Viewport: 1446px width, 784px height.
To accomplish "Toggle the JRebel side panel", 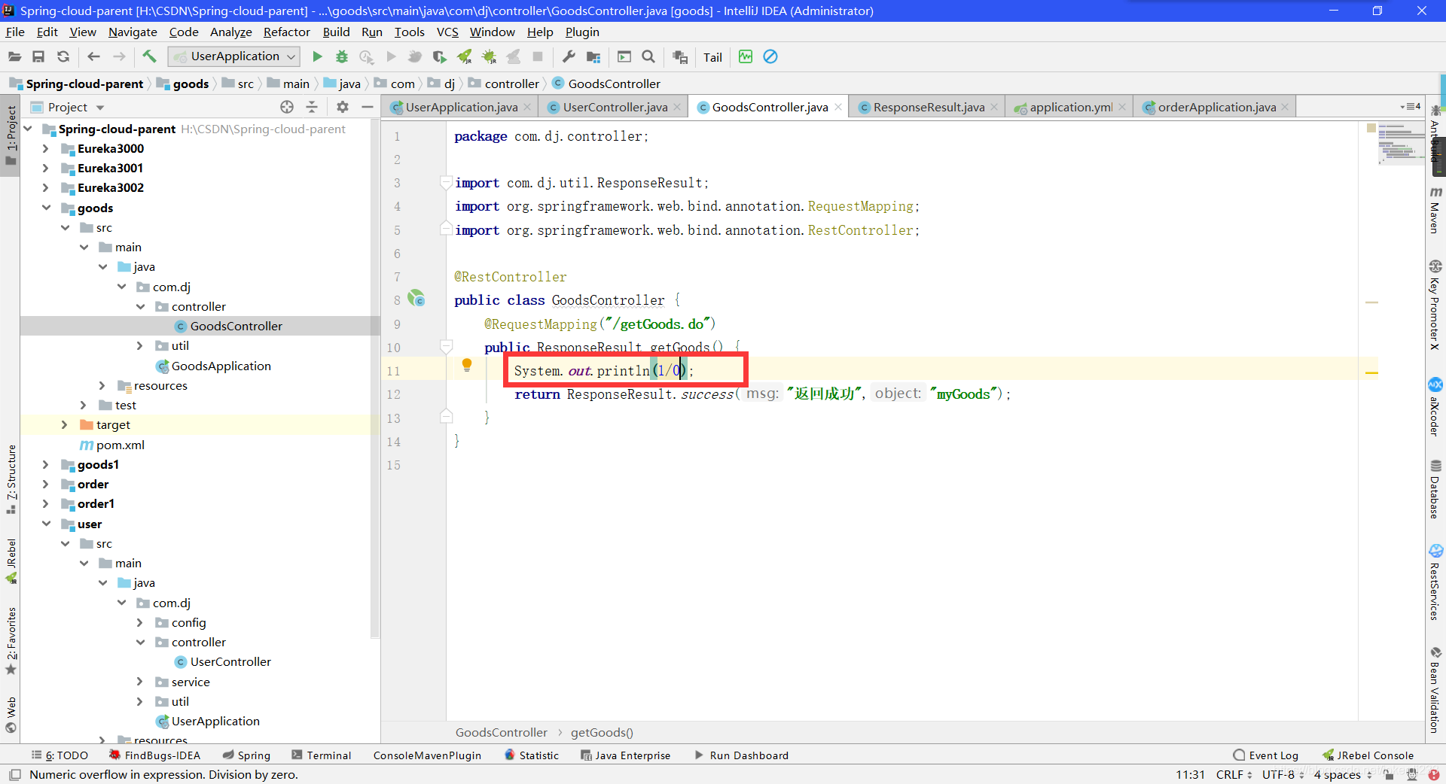I will click(11, 561).
